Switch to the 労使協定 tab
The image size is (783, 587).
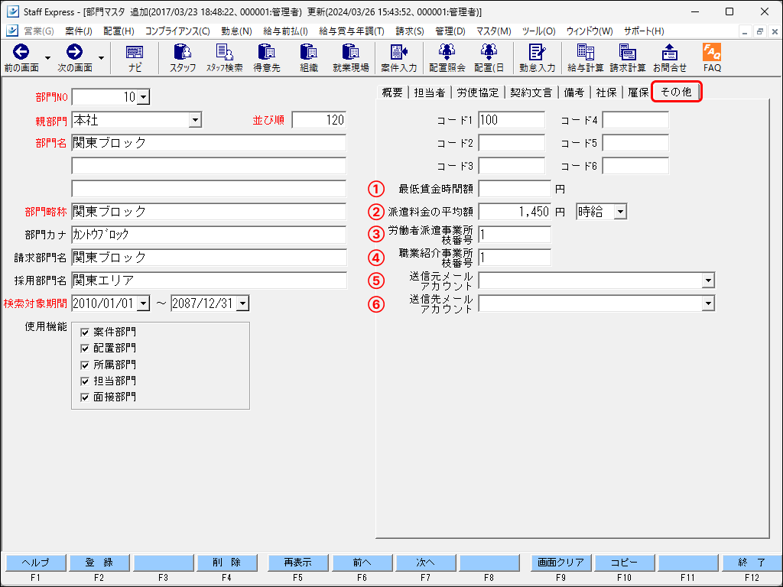pyautogui.click(x=478, y=92)
